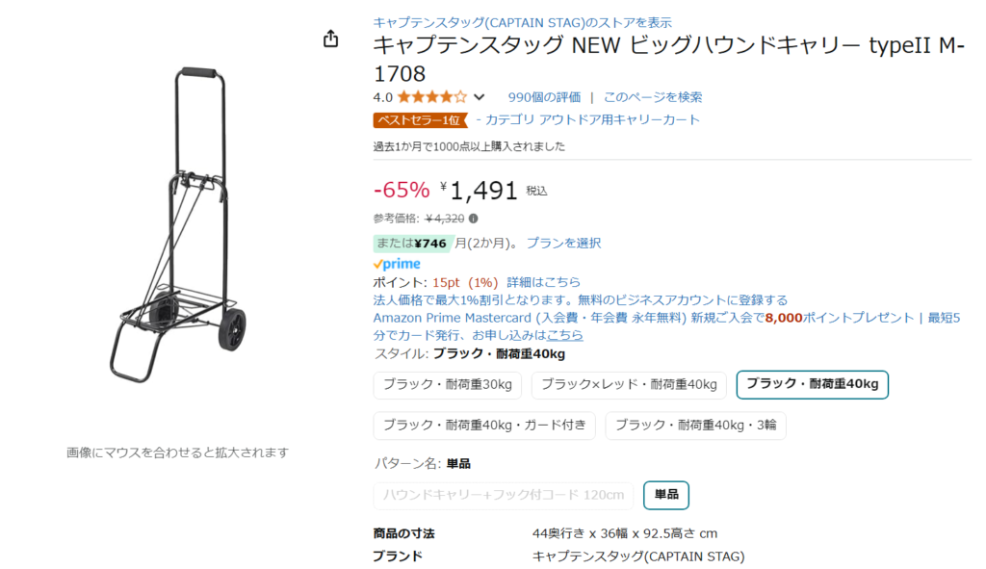Select style ブラック・耐荷重30kg
This screenshot has height=569, width=986.
448,385
